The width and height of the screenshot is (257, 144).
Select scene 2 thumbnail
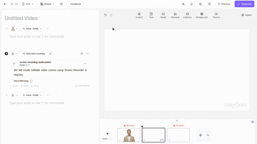[154, 135]
